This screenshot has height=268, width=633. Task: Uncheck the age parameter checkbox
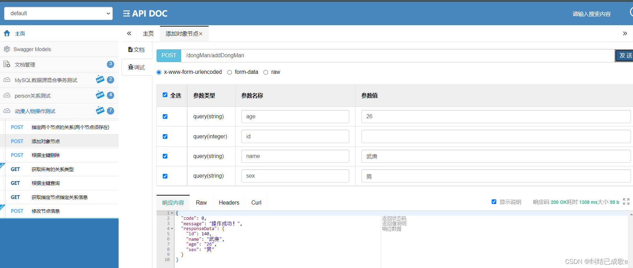(165, 117)
